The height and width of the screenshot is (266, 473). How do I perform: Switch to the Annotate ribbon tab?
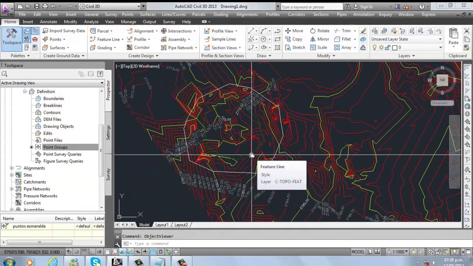[48, 22]
